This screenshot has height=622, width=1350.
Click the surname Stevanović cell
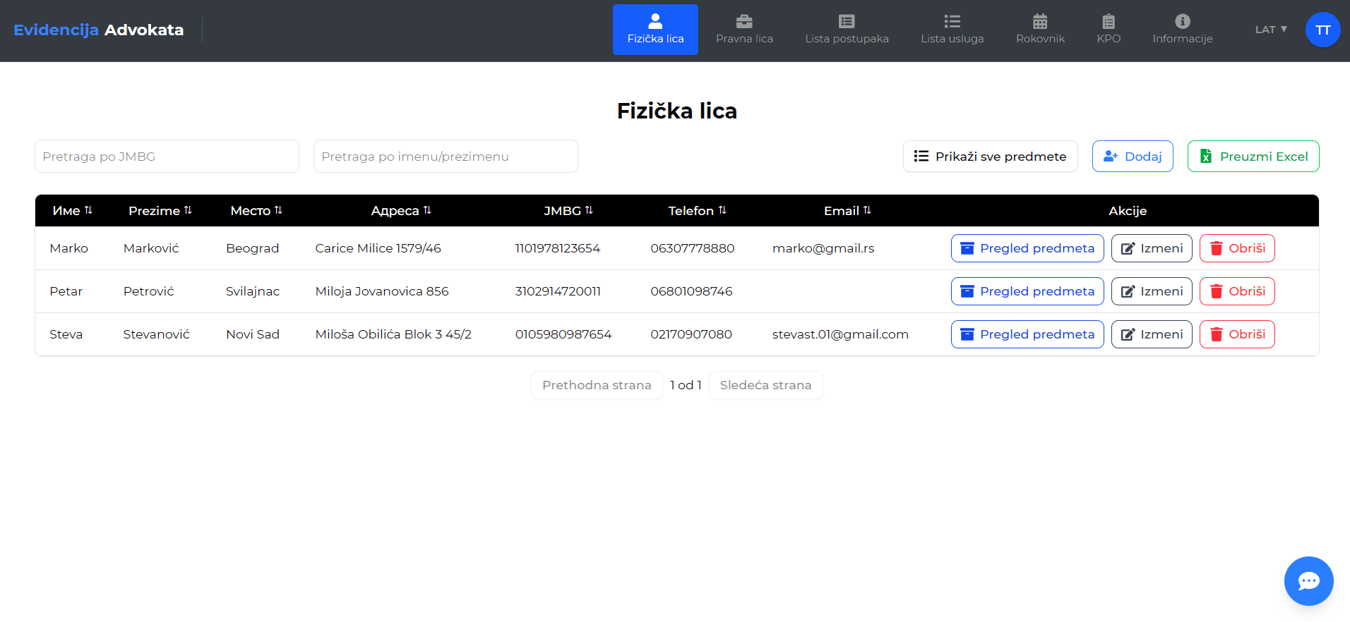[157, 334]
